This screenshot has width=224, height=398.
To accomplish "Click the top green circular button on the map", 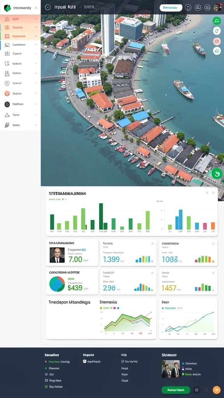I will point(217,21).
